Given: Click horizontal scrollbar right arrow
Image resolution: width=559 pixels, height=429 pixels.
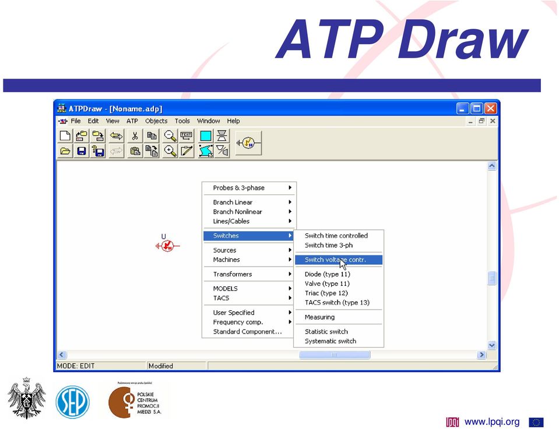Looking at the screenshot, I should [481, 354].
